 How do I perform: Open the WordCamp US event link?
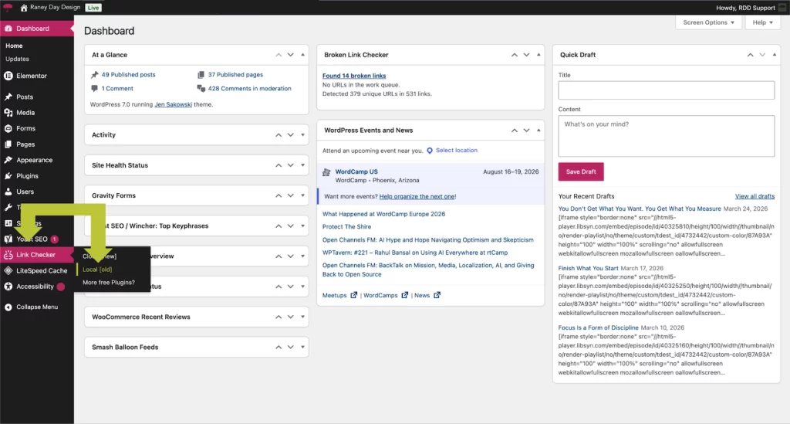coord(356,172)
